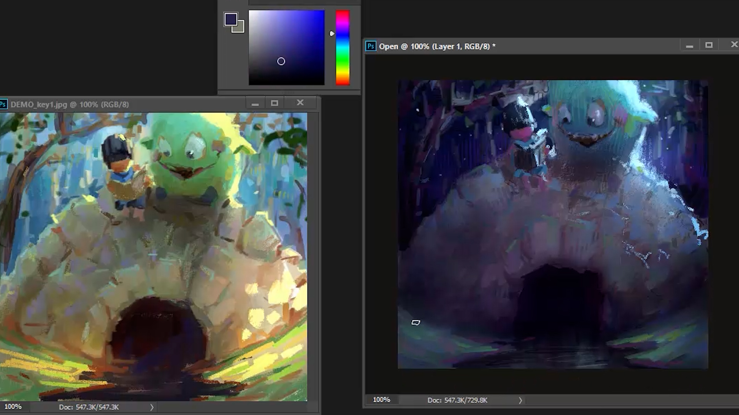739x415 pixels.
Task: Expand status bar arrow in Open document
Action: point(520,400)
